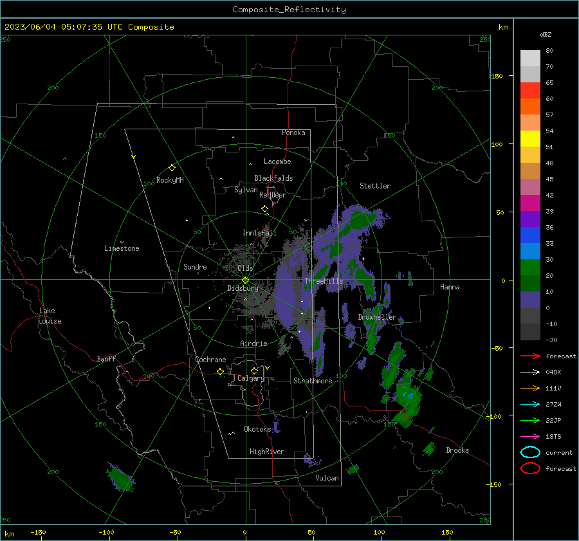Click the orange 111V arrow in legend
The width and height of the screenshot is (579, 541).
coord(530,388)
